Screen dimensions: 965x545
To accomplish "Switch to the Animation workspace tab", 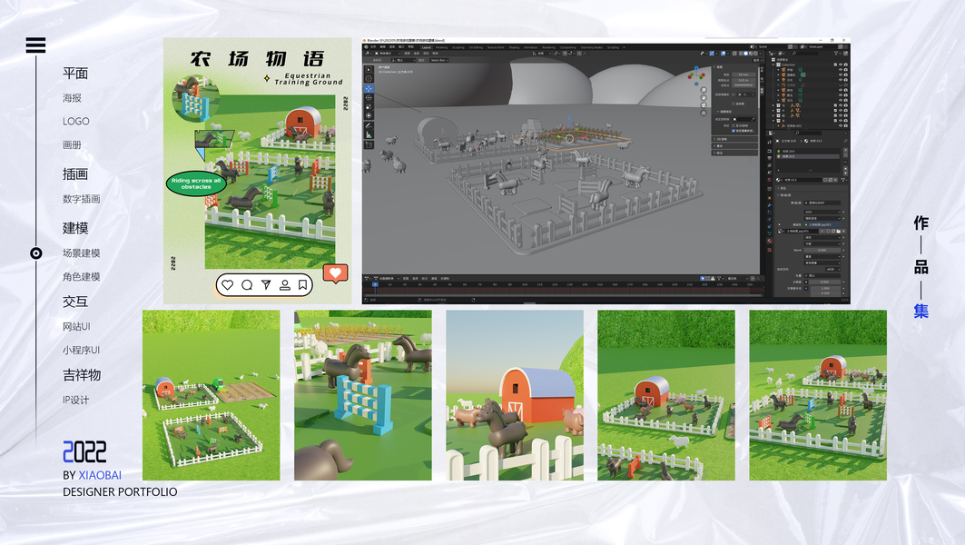I will coord(530,47).
